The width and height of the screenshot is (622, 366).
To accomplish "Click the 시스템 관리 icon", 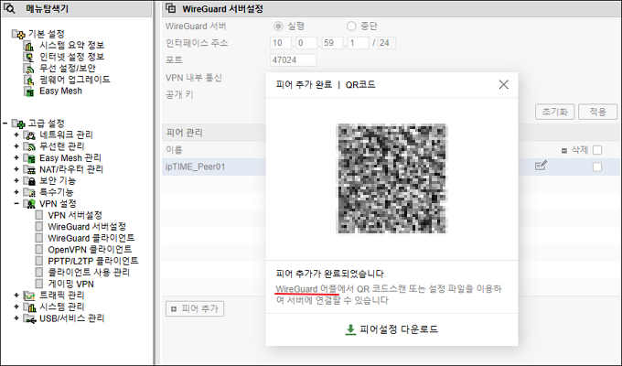I will [29, 307].
